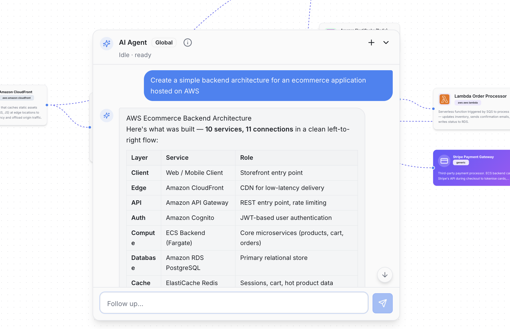Screen dimensions: 510x329
Task: Select the Stripe Payment Gateway card icon
Action: [444, 161]
